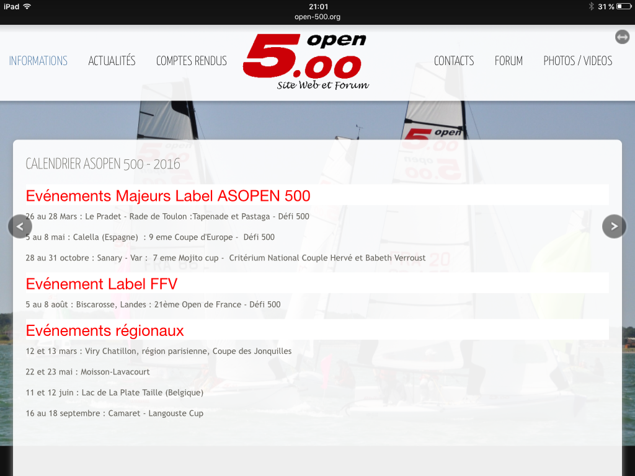Click the Le Pradet Rade de Toulon event
Screen dimensions: 635x476
[167, 216]
